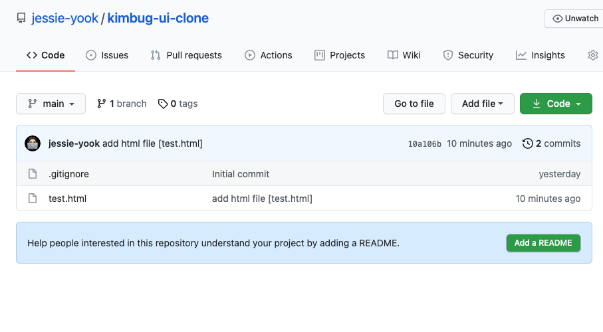View the 1 branch link
Viewport: 603px width, 332px height.
122,104
